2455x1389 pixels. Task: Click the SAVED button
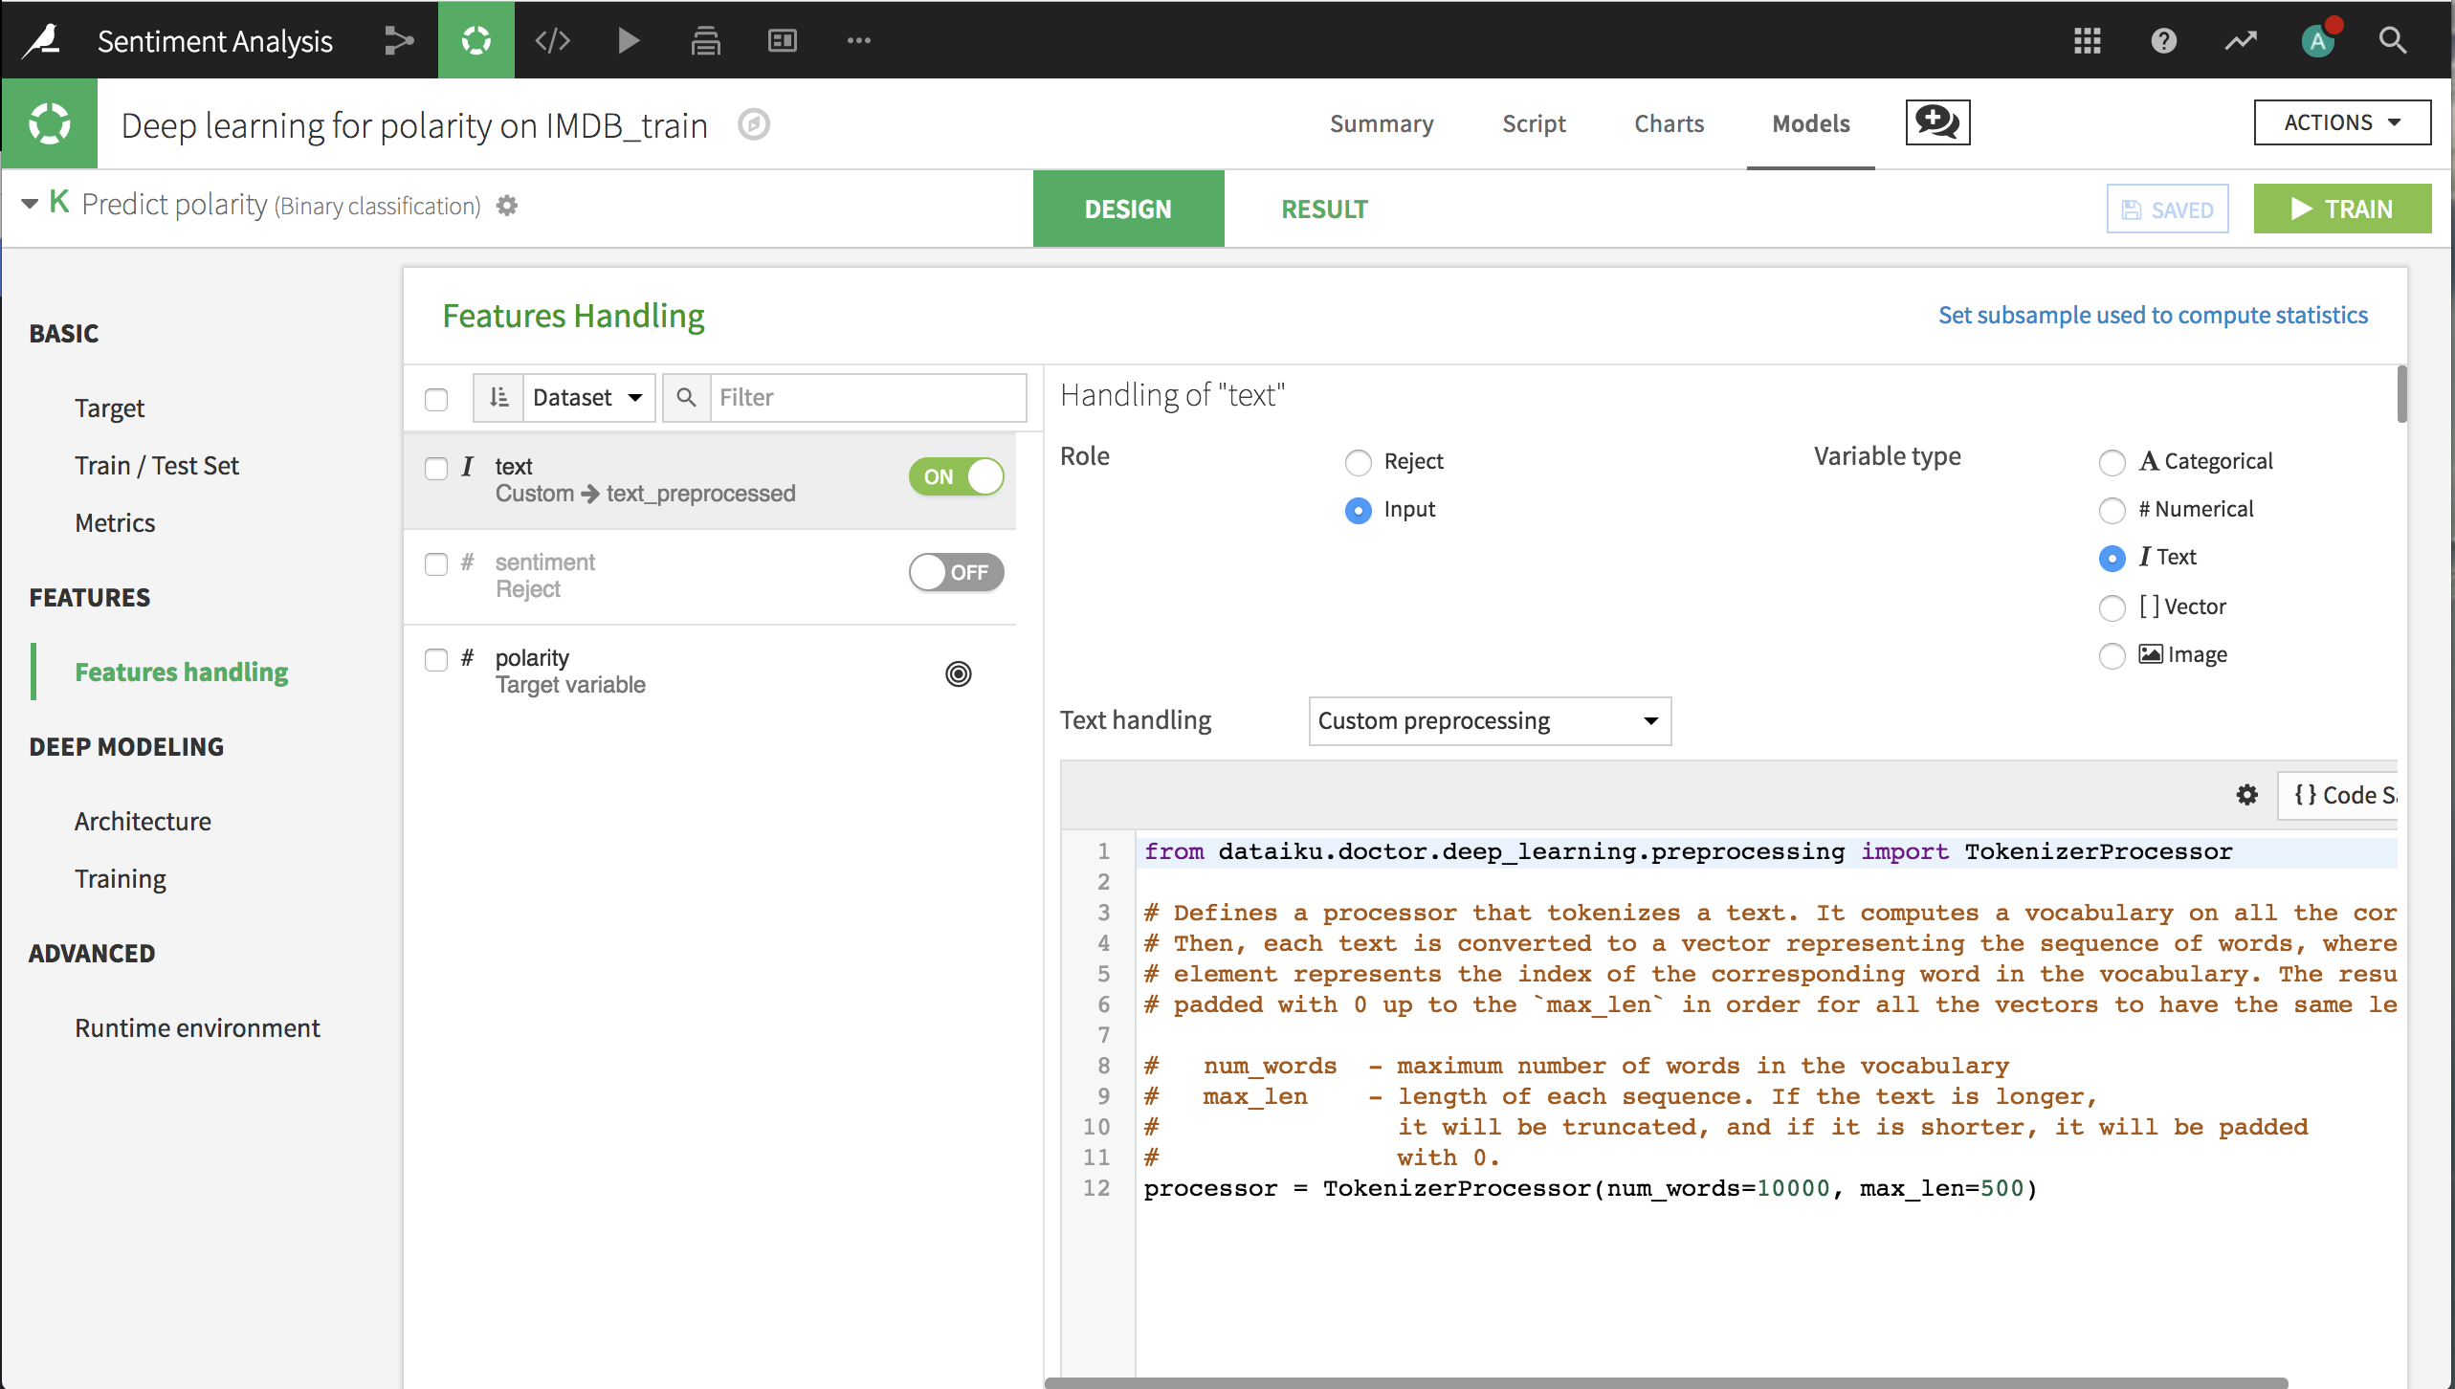coord(2167,209)
